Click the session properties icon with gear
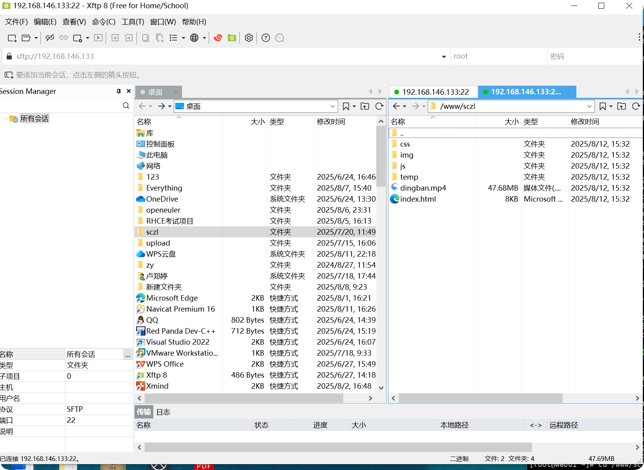The width and height of the screenshot is (644, 470). coord(78,38)
